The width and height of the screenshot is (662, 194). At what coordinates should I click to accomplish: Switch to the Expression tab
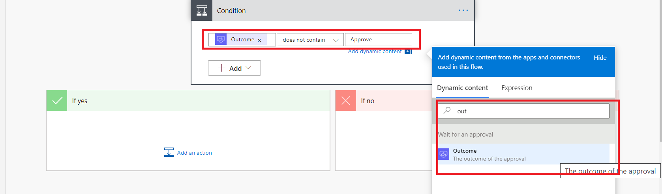click(517, 88)
